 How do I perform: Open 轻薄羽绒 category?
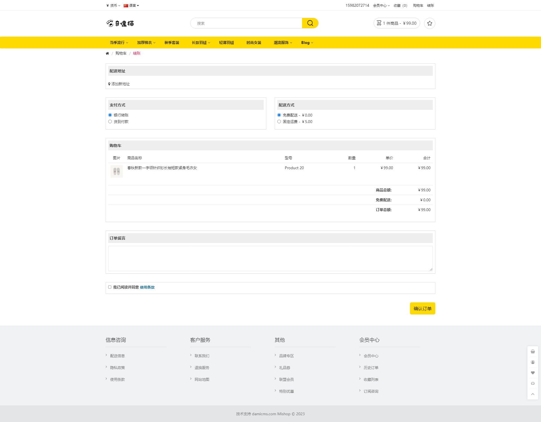coord(227,43)
